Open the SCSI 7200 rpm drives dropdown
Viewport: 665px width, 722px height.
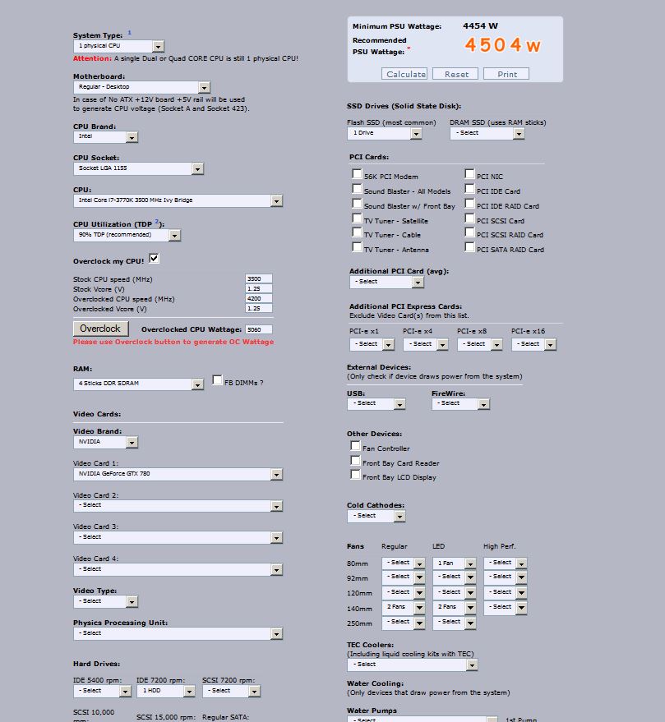coord(231,691)
